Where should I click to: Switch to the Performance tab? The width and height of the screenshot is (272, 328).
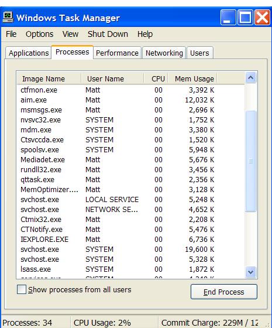coord(117,53)
